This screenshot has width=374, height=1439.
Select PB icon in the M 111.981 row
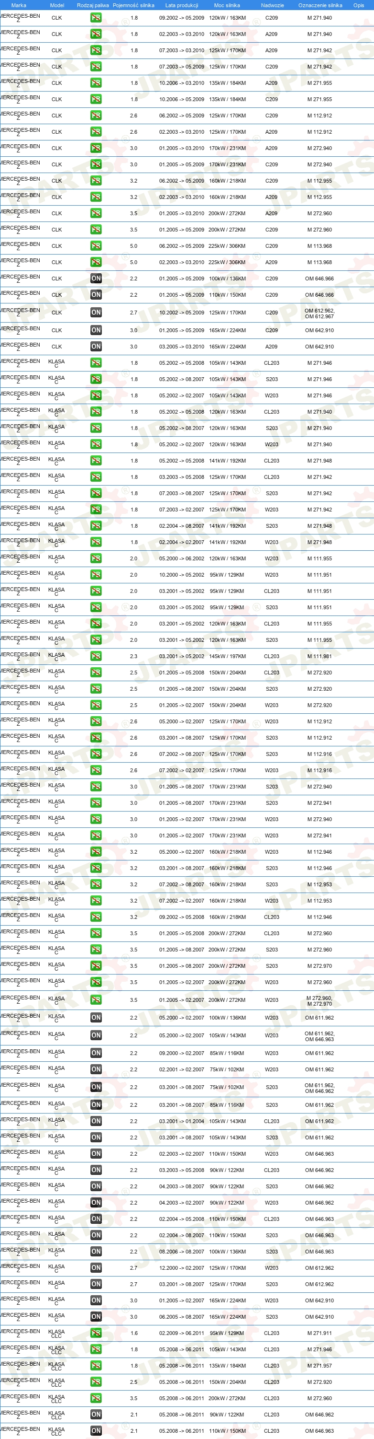tap(96, 656)
